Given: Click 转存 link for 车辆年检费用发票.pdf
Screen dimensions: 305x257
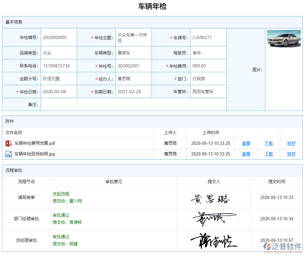Looking at the screenshot, I should tap(291, 143).
